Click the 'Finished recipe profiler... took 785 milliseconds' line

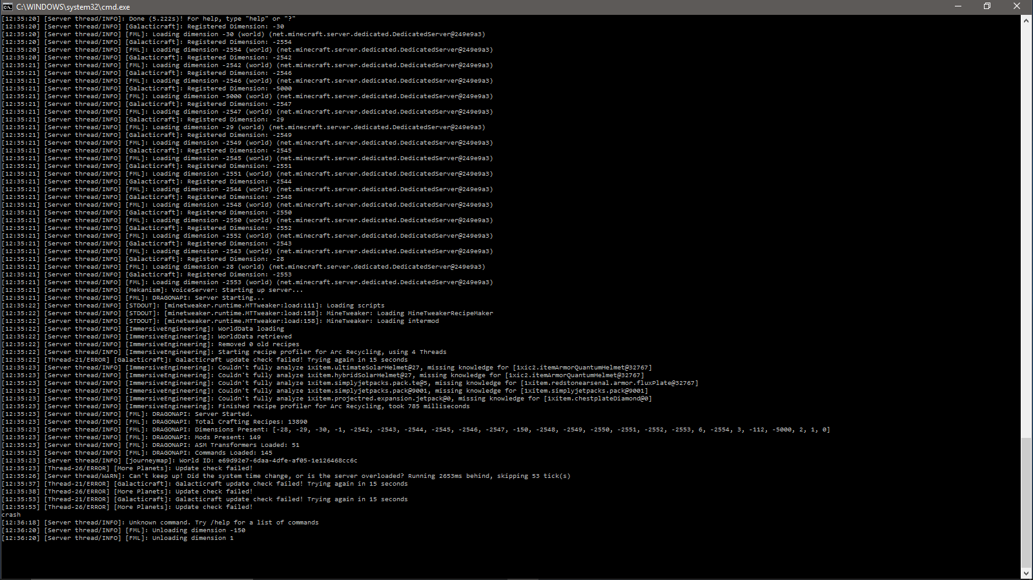pyautogui.click(x=236, y=406)
